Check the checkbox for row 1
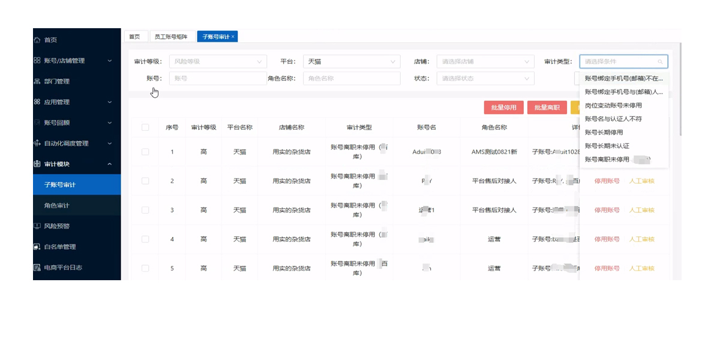 click(145, 152)
